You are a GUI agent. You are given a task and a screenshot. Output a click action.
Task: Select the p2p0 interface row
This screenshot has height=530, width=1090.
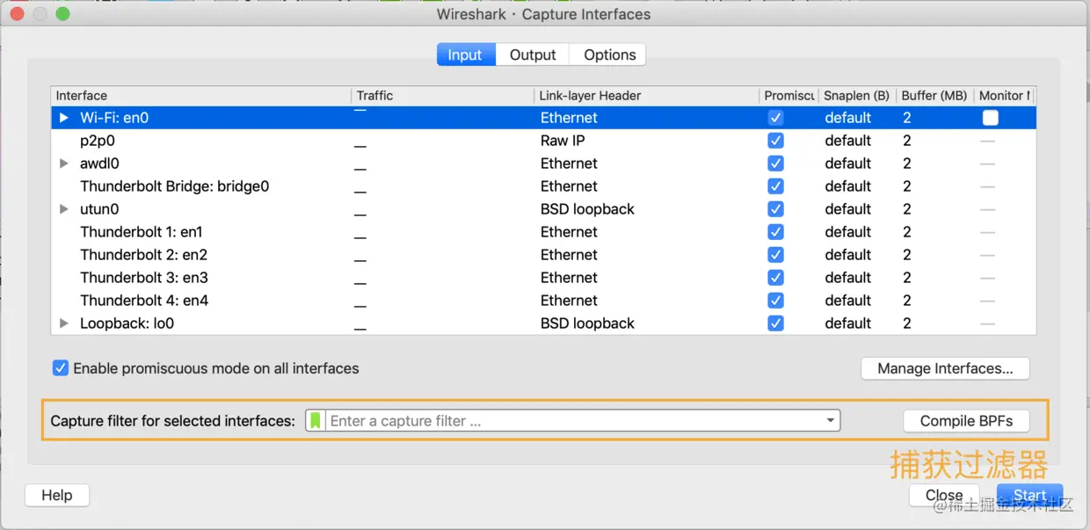[544, 141]
